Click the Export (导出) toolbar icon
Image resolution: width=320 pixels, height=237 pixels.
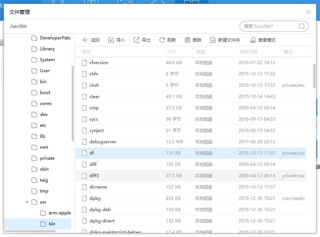point(137,40)
